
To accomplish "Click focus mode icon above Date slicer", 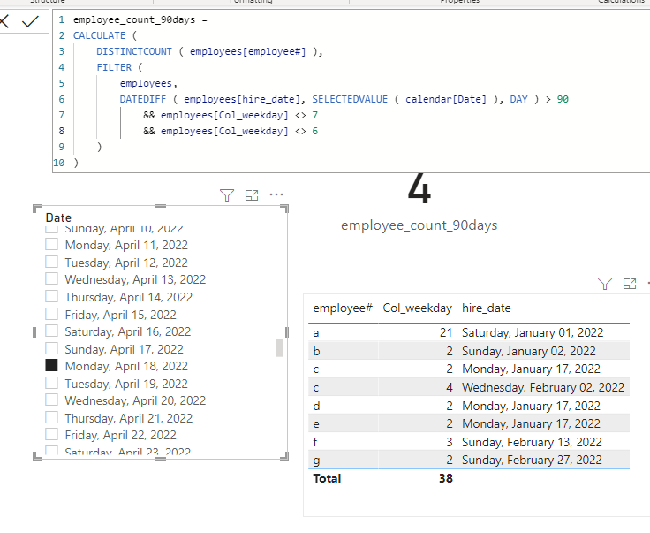I will click(252, 195).
